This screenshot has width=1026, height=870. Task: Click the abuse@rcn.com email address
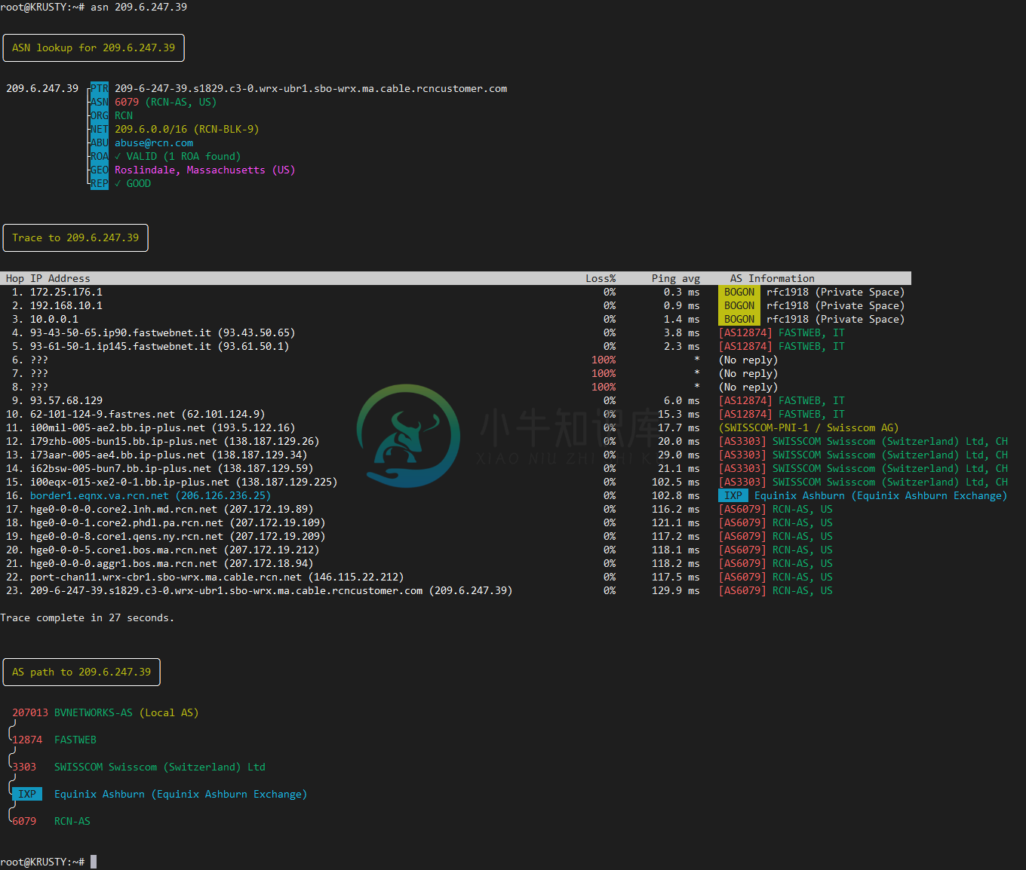154,142
